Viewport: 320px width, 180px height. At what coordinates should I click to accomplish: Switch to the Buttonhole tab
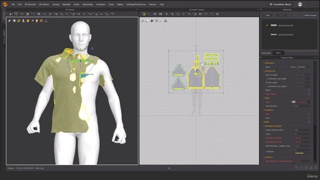(x=266, y=53)
